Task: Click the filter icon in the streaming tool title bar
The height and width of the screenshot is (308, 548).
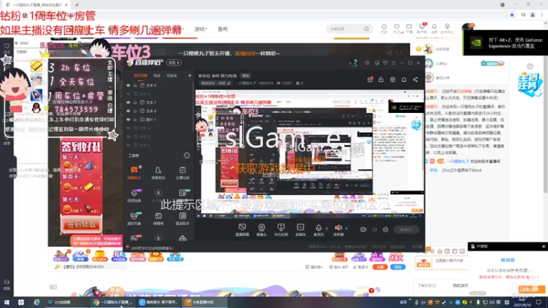Action: coord(385,63)
